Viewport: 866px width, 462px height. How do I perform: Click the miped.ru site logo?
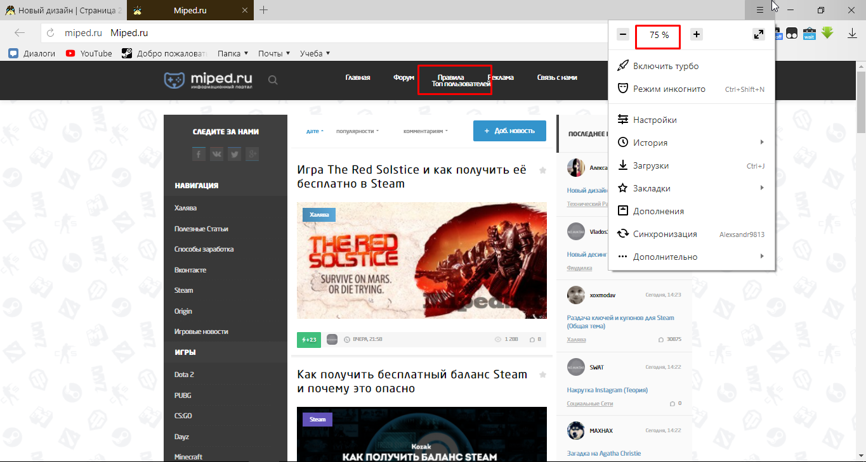pos(208,80)
